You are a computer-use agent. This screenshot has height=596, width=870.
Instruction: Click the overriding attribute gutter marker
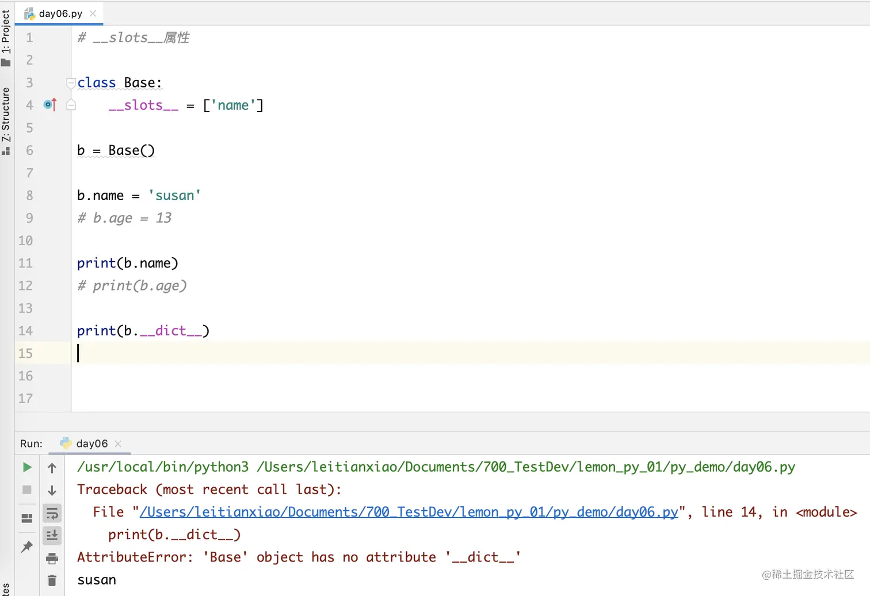[x=50, y=105]
